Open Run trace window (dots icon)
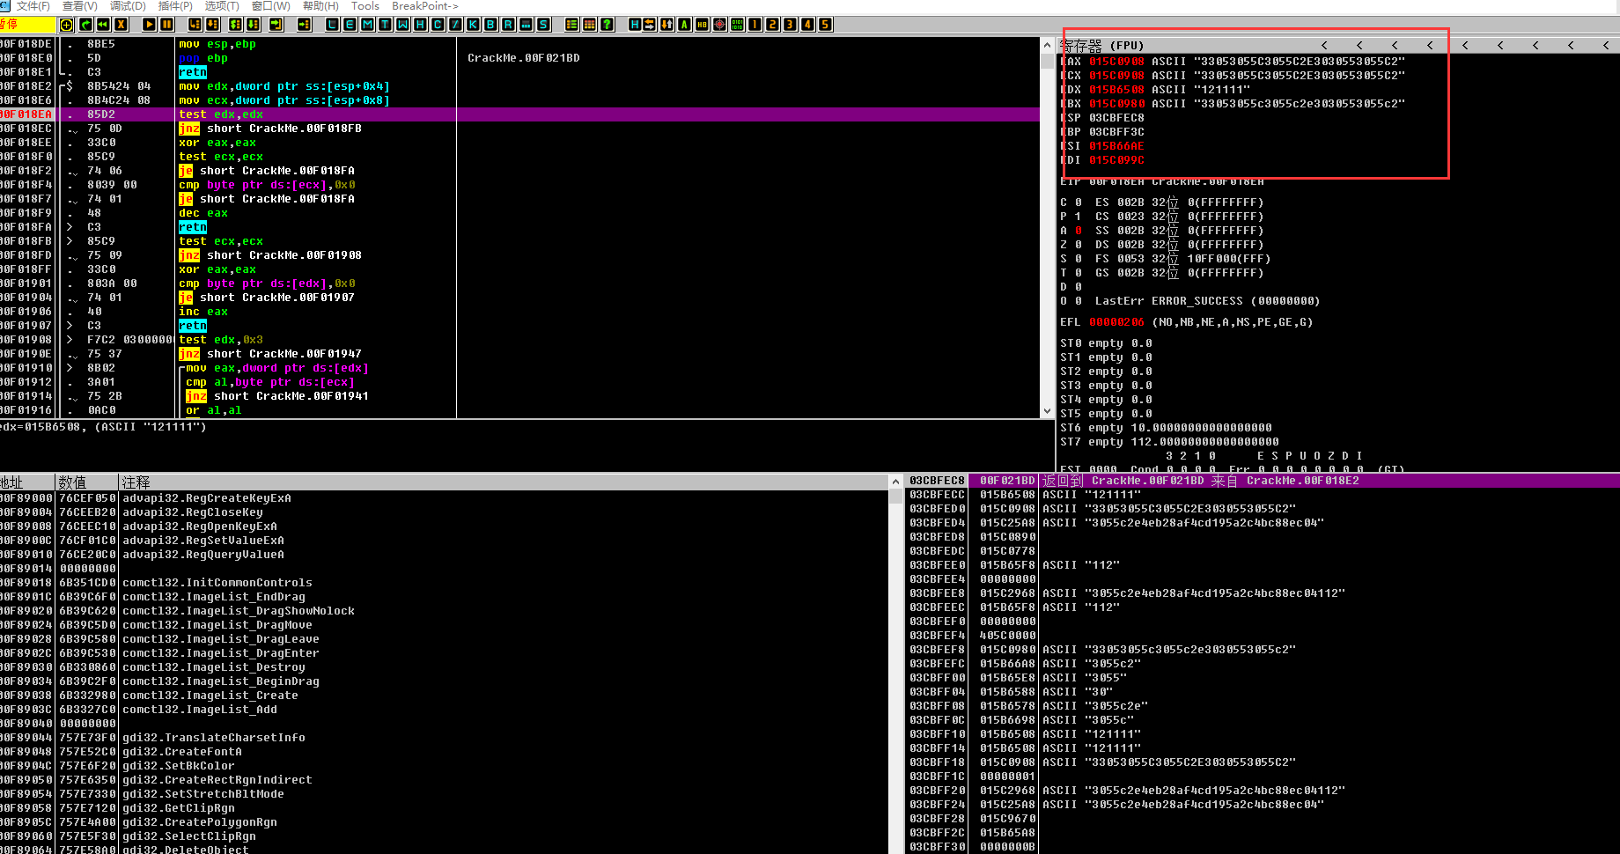The width and height of the screenshot is (1620, 854). pyautogui.click(x=526, y=25)
